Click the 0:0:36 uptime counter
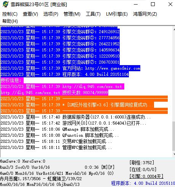The image size is (175, 187). tap(92, 167)
